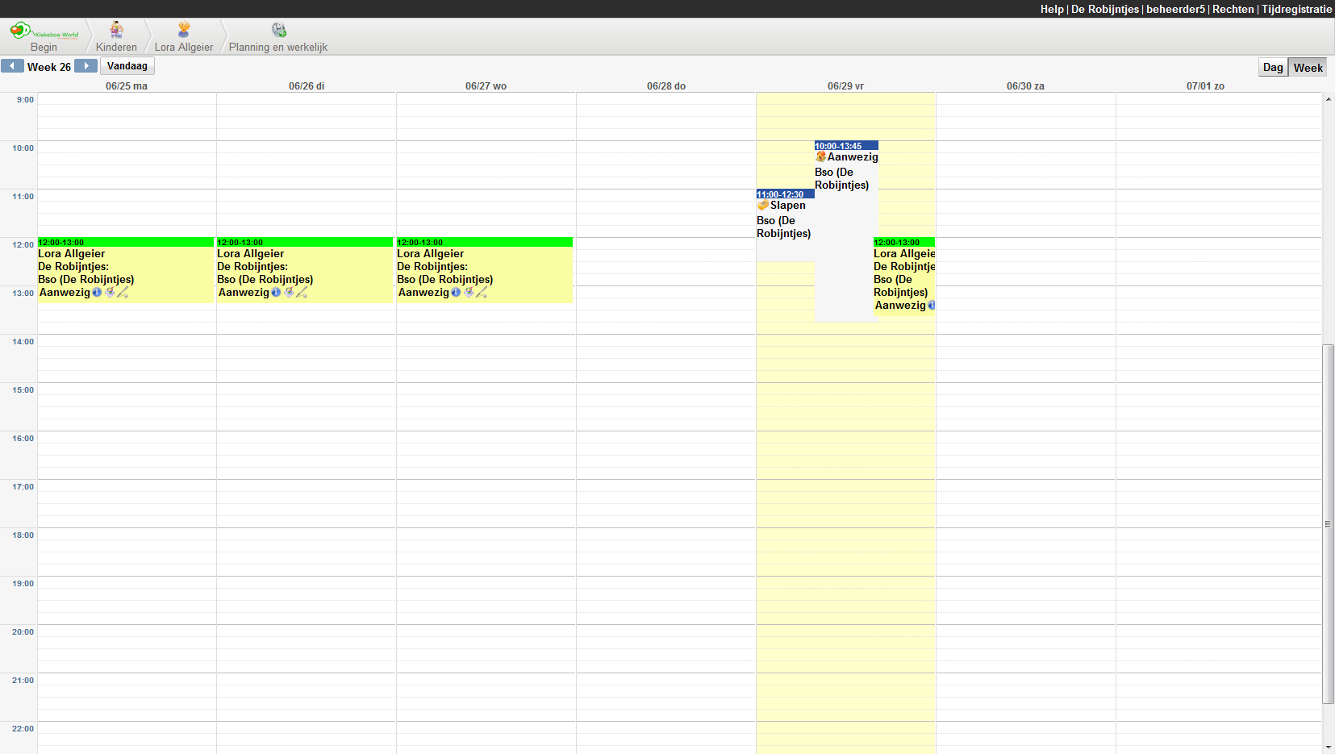
Task: Select the Week view tab
Action: click(1308, 68)
